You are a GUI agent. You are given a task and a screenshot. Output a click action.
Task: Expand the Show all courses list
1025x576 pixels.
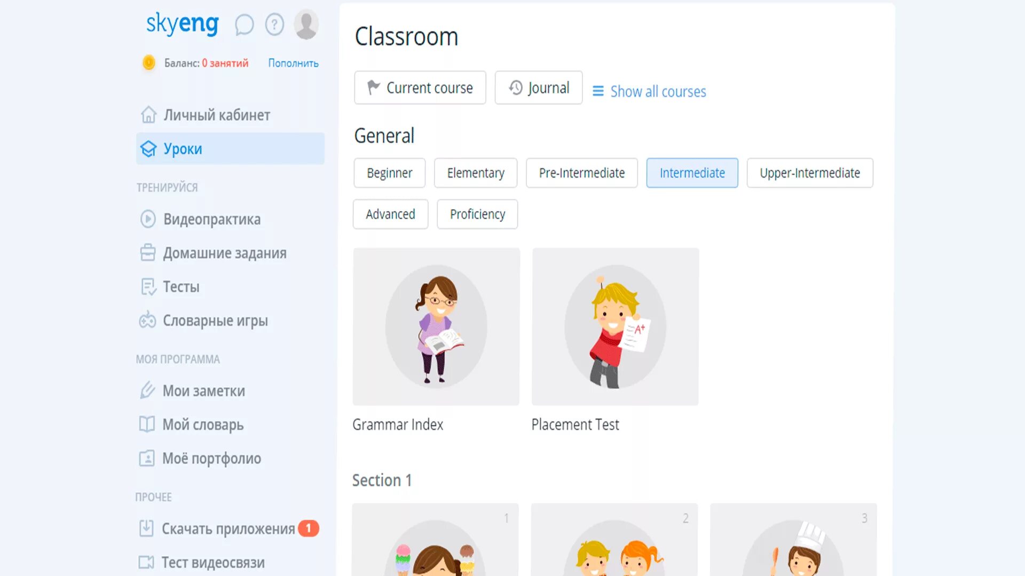point(649,92)
